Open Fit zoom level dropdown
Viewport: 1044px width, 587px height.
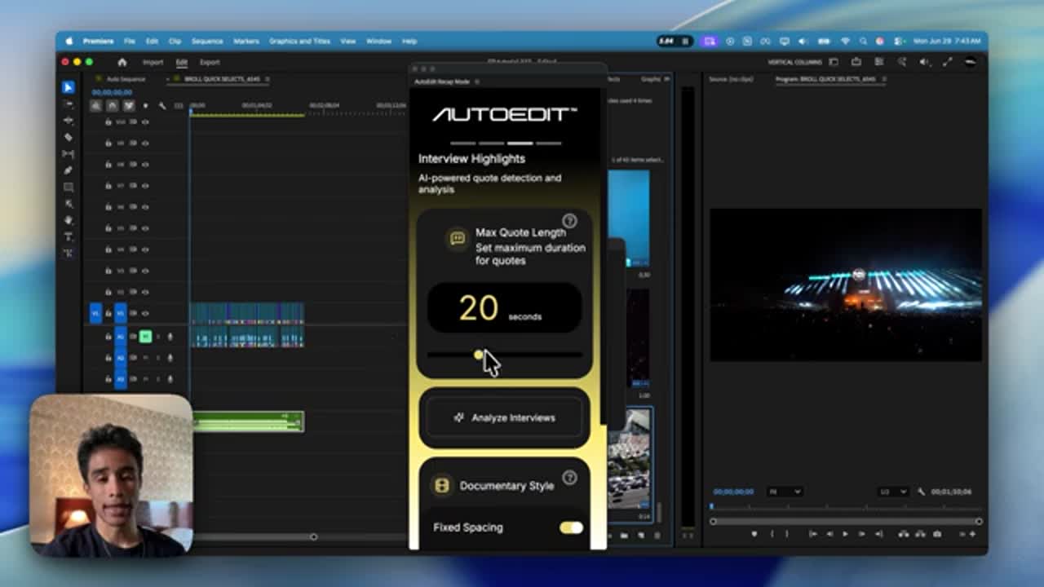click(x=784, y=492)
